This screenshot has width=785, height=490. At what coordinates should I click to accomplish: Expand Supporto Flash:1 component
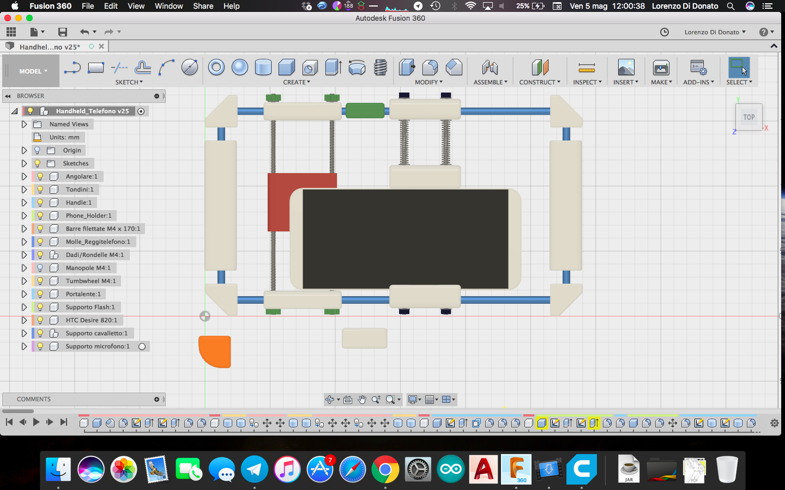24,307
